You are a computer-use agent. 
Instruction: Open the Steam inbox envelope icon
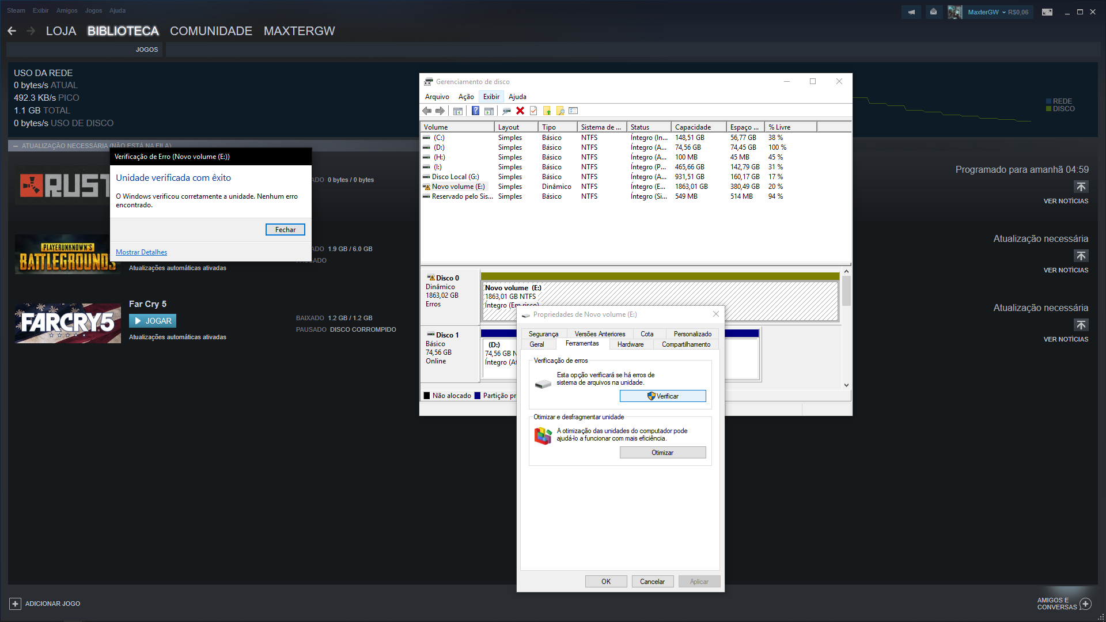coord(933,12)
